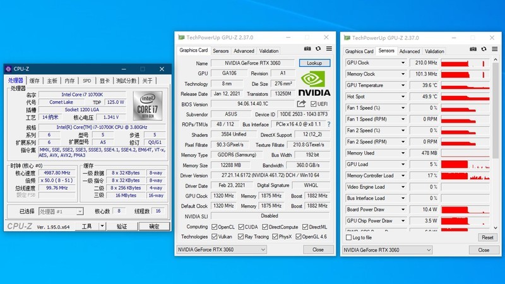Open the CPU-Z 缓存 tab
Viewport: 505px width, 284px height.
[34, 81]
